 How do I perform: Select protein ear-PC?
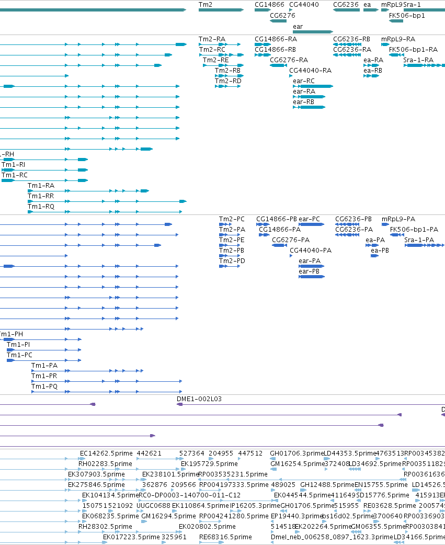(309, 219)
